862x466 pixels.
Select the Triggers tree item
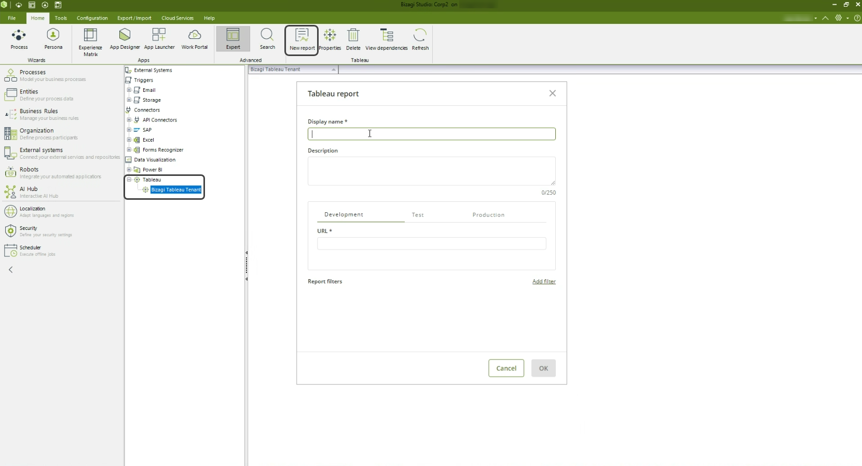tap(144, 80)
